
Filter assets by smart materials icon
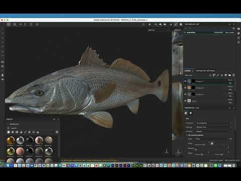[x=13, y=132]
